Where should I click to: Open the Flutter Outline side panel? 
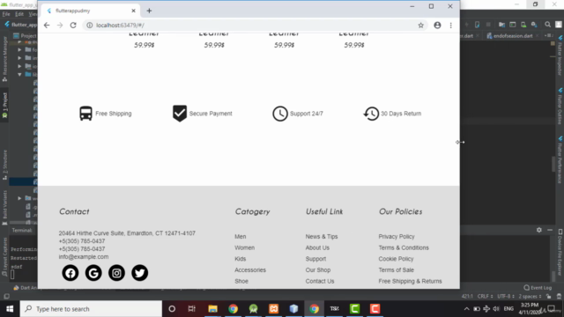560,106
